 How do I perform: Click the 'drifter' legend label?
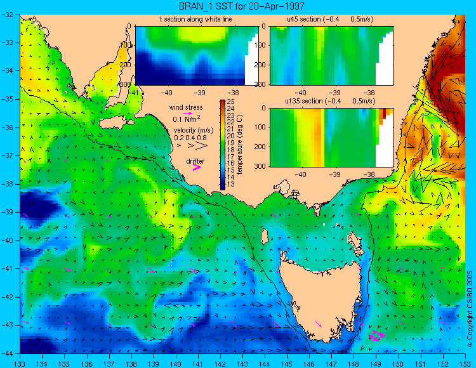point(195,161)
